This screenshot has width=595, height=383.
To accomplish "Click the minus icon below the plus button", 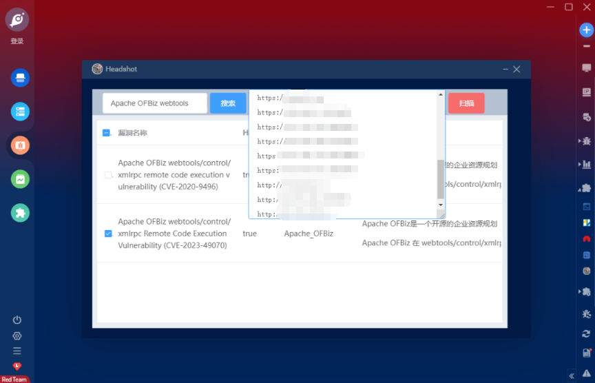I will [586, 46].
